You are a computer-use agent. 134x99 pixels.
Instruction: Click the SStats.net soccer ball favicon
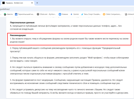pyautogui.click(x=38, y=14)
